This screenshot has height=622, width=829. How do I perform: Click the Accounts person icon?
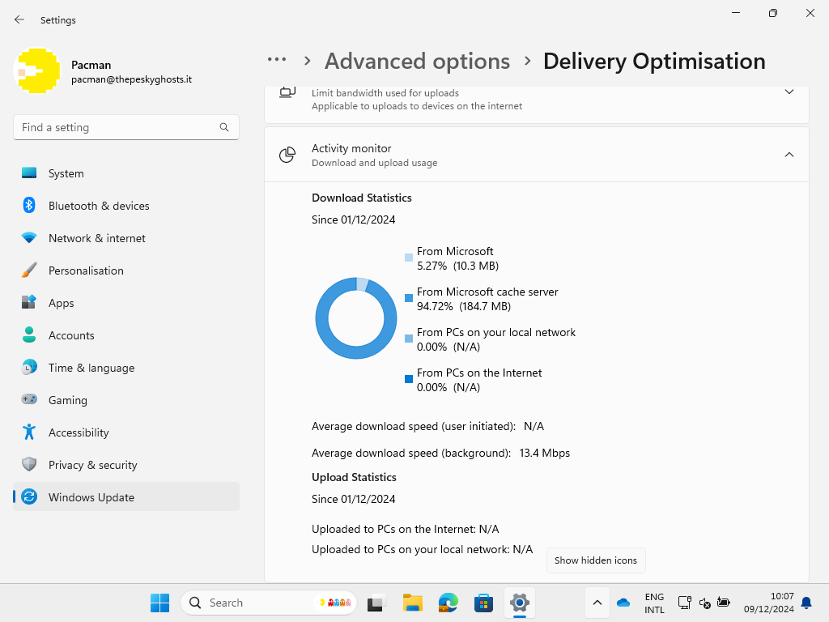click(x=29, y=335)
